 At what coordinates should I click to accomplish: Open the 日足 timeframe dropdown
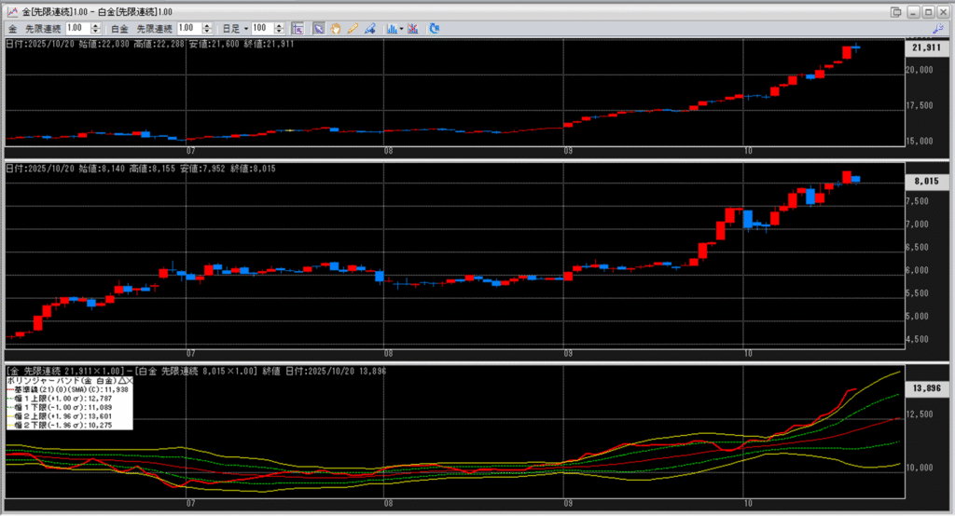(x=235, y=29)
